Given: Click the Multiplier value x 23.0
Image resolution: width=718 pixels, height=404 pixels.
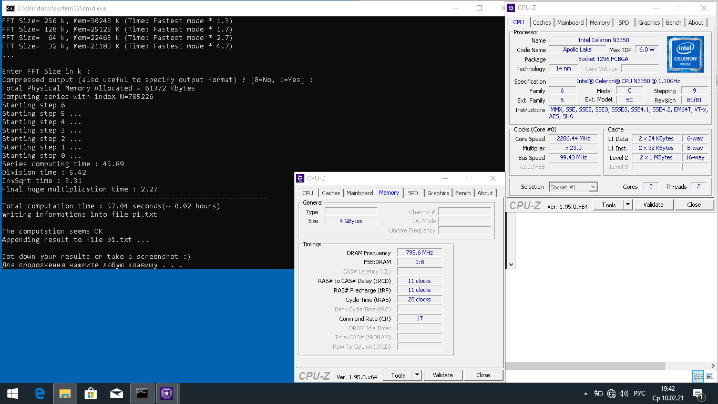Looking at the screenshot, I should point(575,148).
